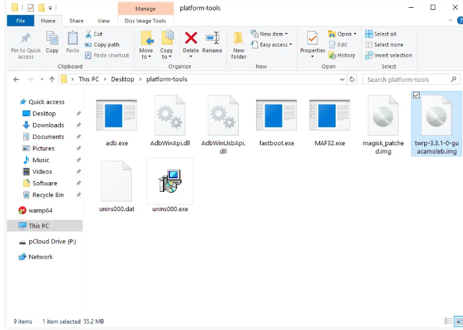
Task: Open the File menu
Action: pyautogui.click(x=21, y=21)
